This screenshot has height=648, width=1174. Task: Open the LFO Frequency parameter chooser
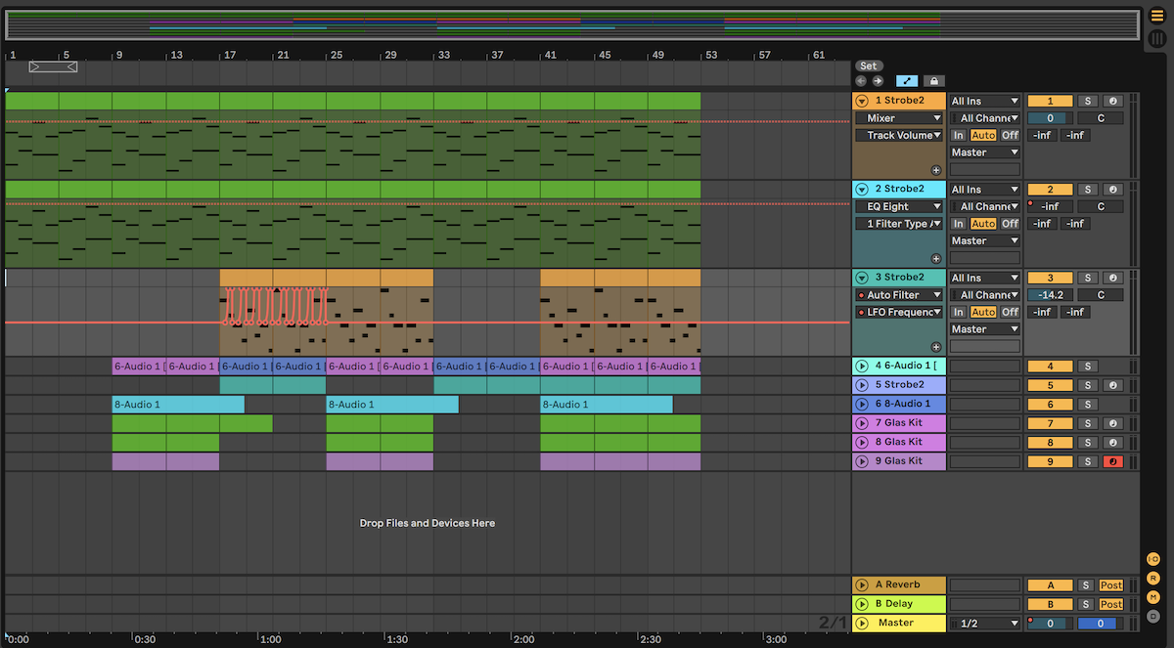point(899,312)
